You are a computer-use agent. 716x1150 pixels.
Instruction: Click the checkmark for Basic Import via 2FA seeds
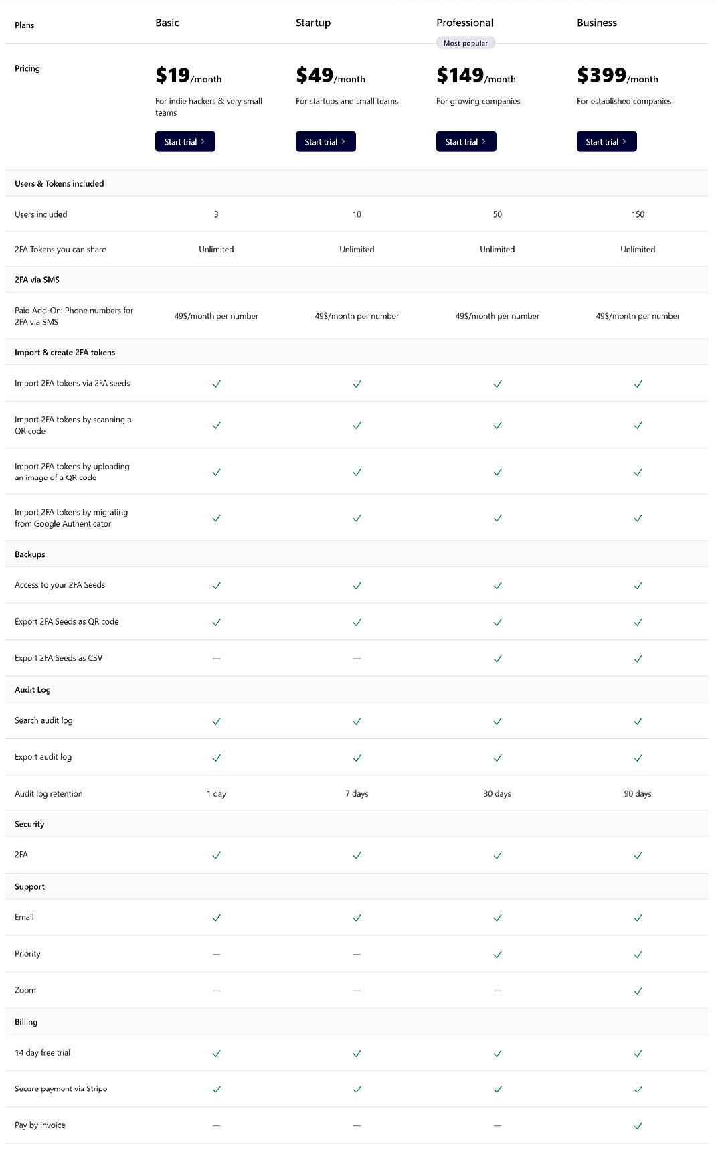click(x=215, y=384)
